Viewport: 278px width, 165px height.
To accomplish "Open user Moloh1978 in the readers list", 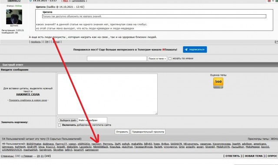I will point(223,147).
